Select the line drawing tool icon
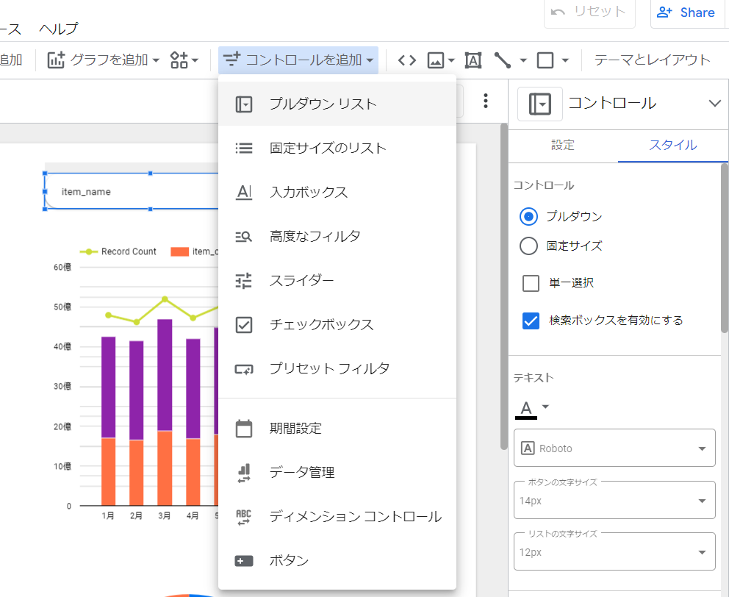Viewport: 729px width, 597px height. click(503, 60)
